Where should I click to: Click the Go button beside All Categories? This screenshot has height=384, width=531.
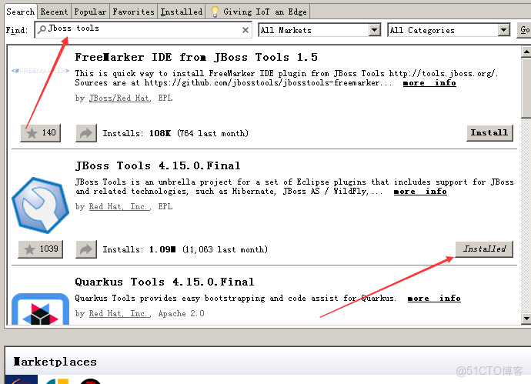(525, 30)
